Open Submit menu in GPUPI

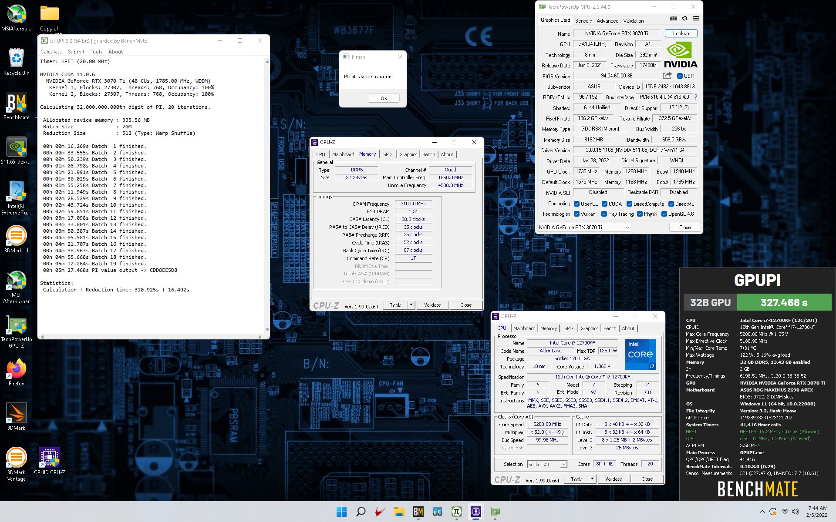click(76, 52)
